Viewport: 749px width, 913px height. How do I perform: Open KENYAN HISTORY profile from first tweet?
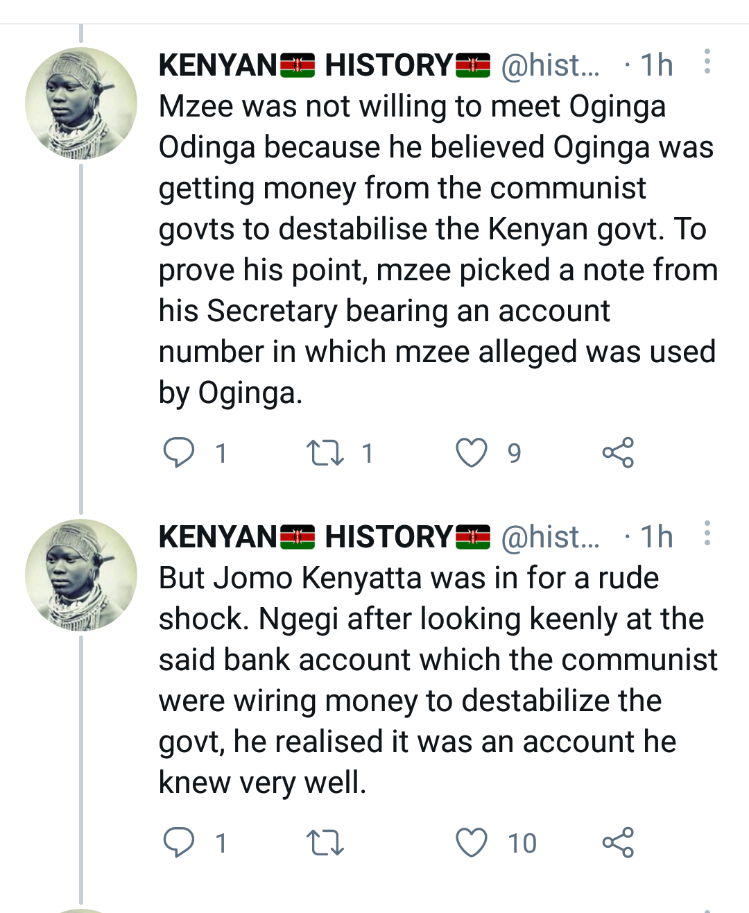tap(324, 65)
